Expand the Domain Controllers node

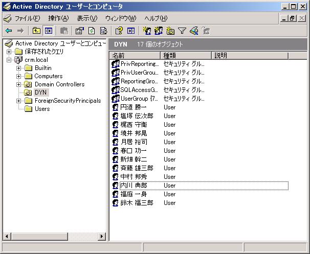[x=19, y=84]
